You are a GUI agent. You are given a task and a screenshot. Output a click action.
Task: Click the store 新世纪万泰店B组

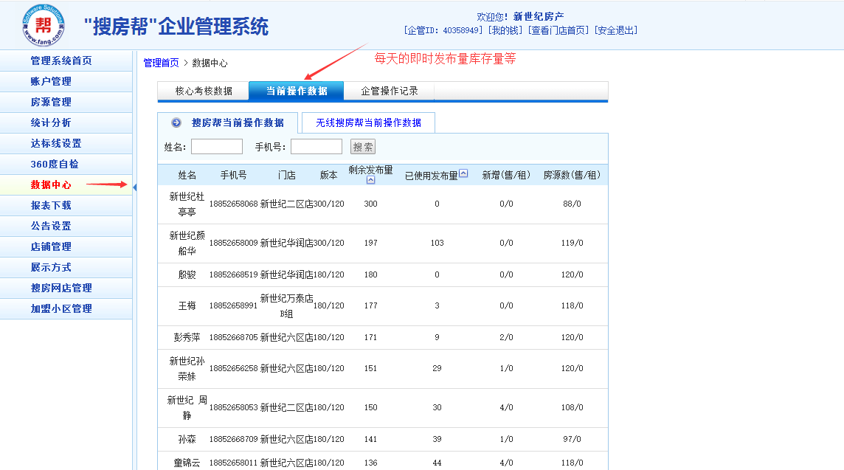tap(286, 305)
